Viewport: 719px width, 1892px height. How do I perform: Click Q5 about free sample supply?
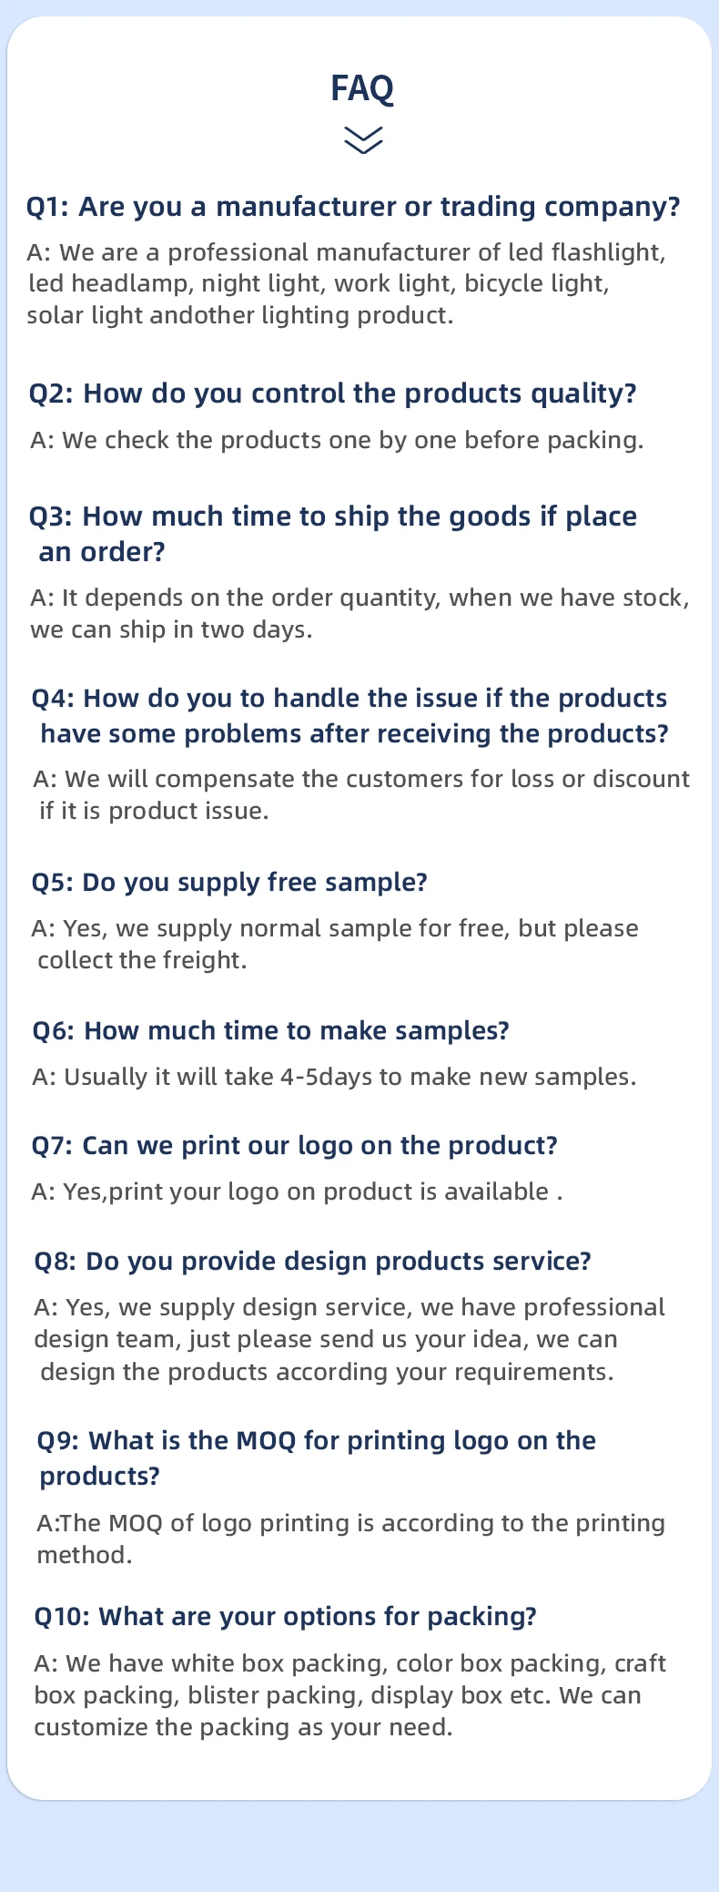(229, 883)
